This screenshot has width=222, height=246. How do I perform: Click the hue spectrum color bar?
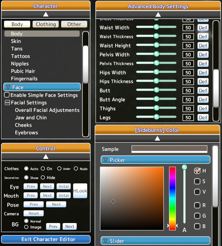pos(172,198)
